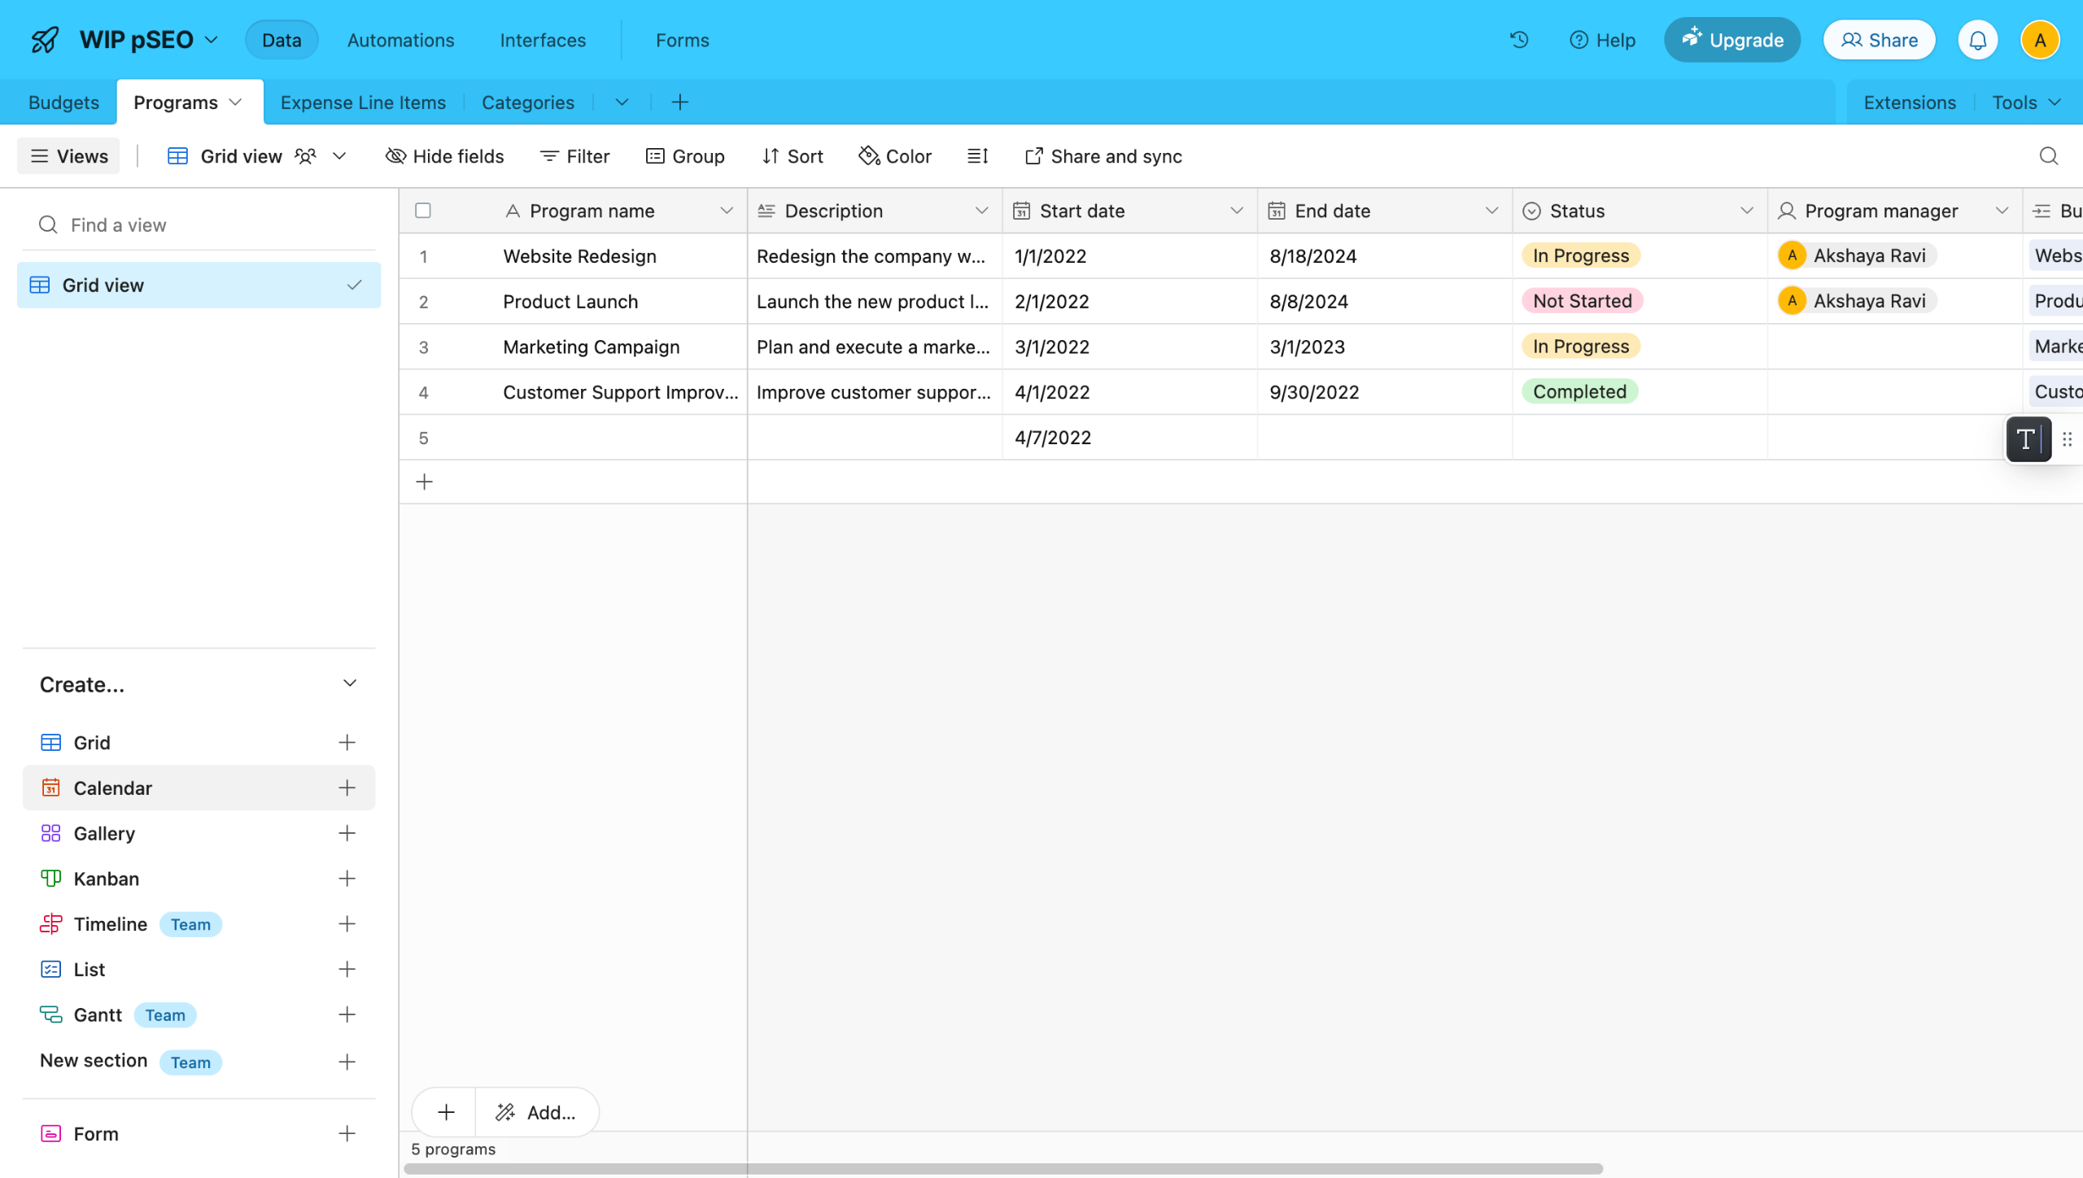Open the Color options
The width and height of the screenshot is (2083, 1178).
895,156
